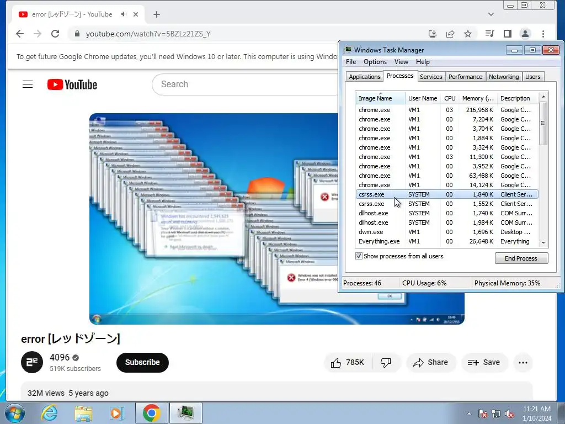This screenshot has width=565, height=424.
Task: Sort by Memory column header
Action: 478,98
